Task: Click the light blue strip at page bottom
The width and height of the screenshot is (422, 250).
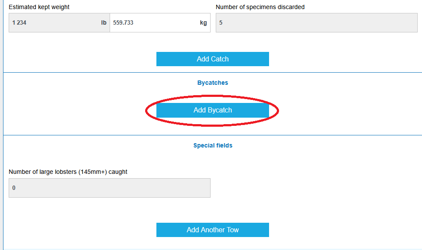Action: point(212,249)
